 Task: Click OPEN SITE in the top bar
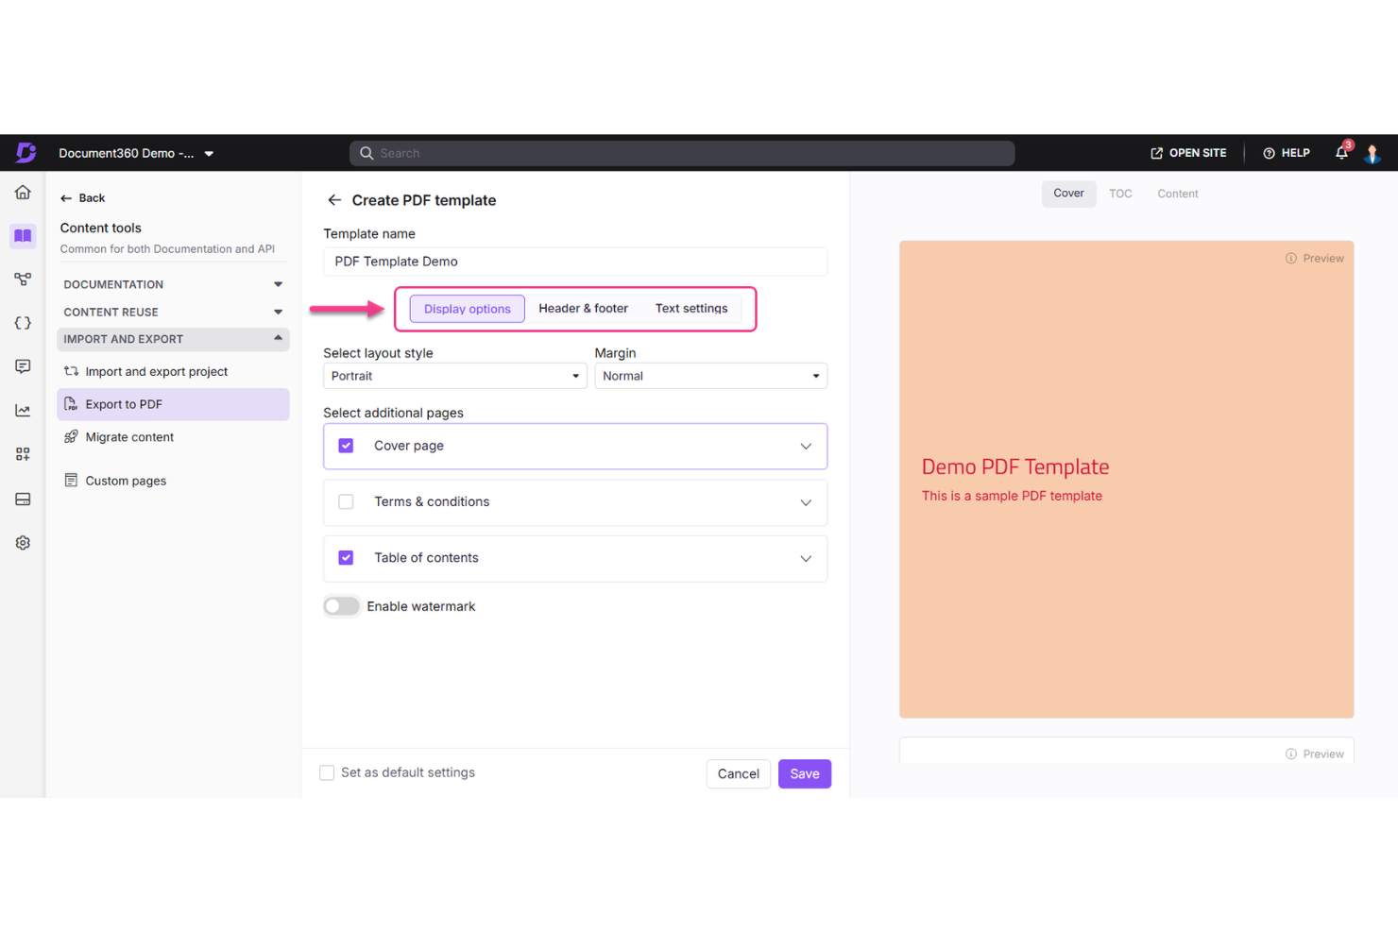coord(1188,152)
